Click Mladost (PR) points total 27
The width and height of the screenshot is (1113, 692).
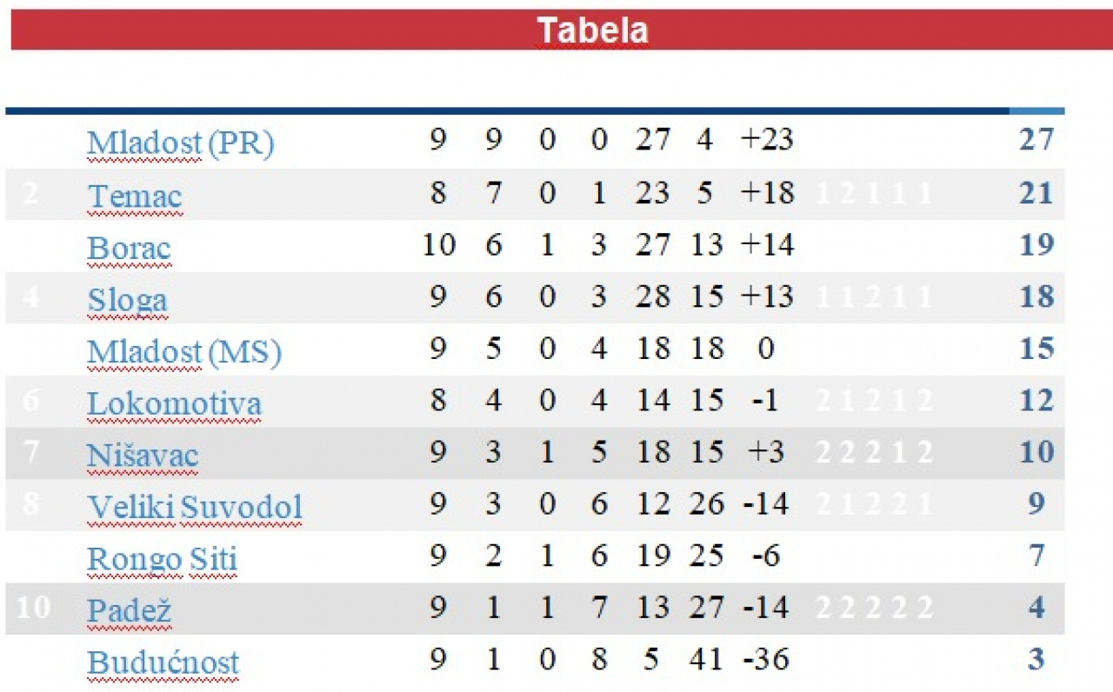pos(1036,139)
